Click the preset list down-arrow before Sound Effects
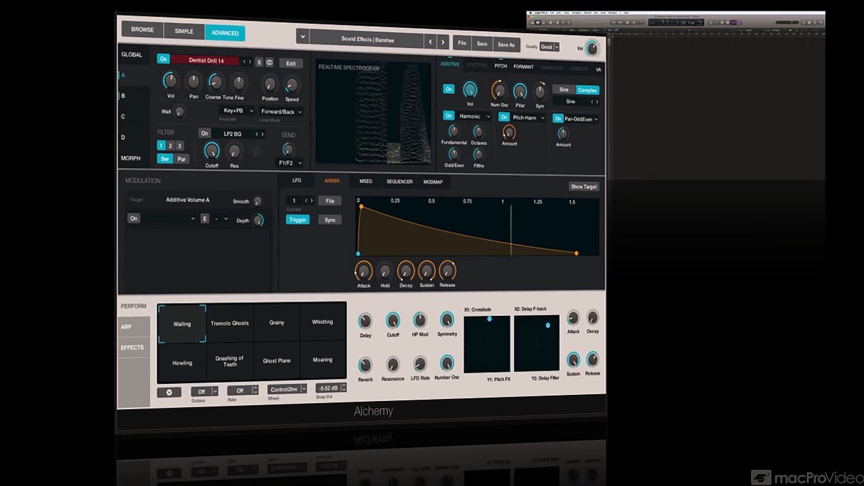 pos(302,37)
